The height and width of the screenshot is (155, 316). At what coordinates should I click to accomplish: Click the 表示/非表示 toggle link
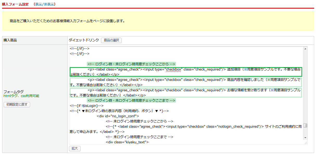(x=44, y=4)
